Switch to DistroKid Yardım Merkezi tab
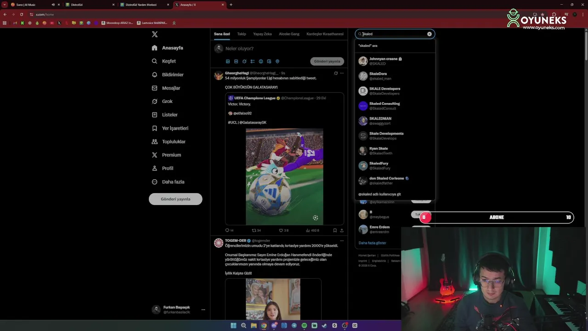Screen dimensions: 588x331 point(144,5)
